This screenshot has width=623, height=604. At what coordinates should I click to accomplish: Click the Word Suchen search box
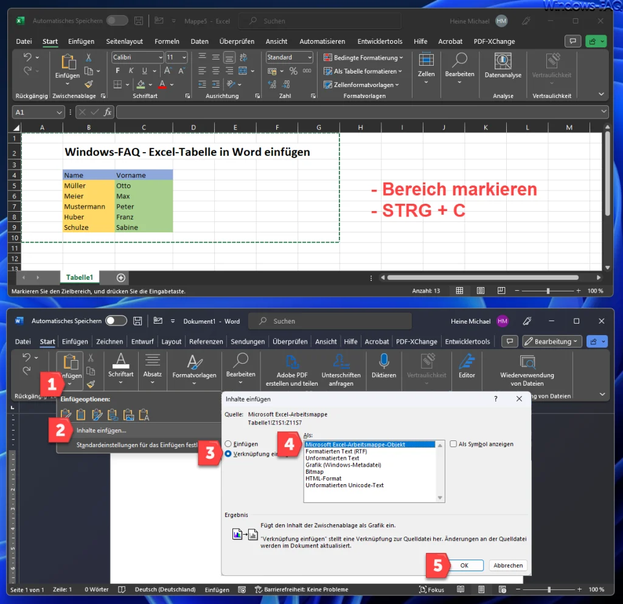click(x=330, y=321)
